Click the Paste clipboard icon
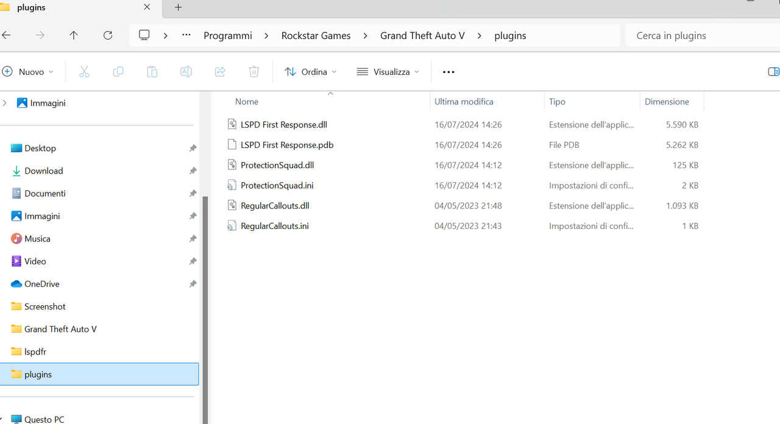This screenshot has height=424, width=780. coord(152,72)
